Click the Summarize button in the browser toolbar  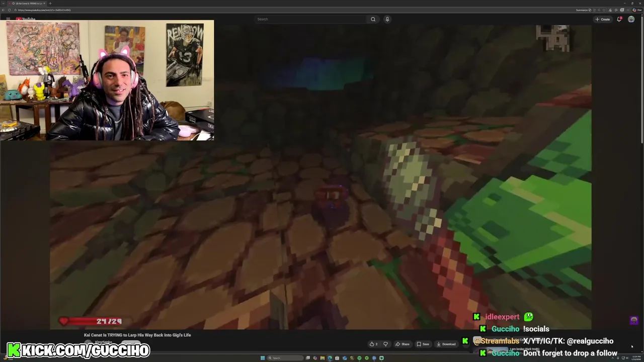pyautogui.click(x=584, y=10)
